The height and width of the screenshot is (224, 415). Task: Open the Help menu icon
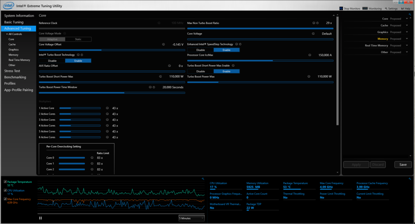point(402,8)
